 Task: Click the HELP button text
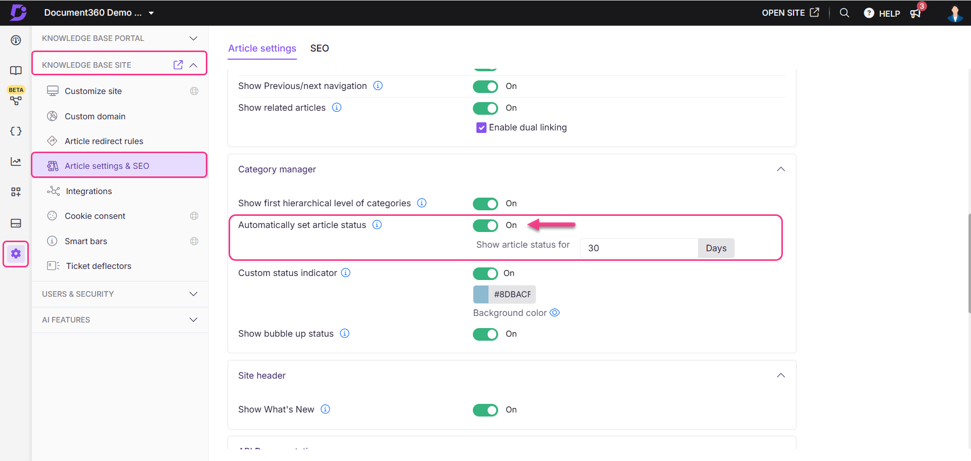click(x=890, y=14)
